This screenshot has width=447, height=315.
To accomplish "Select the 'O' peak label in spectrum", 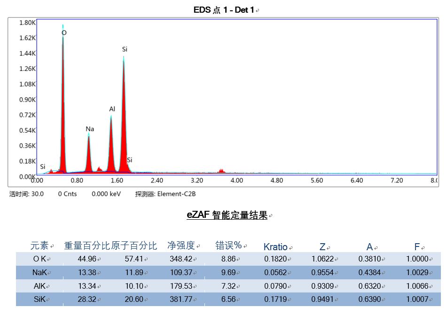I will coord(64,33).
